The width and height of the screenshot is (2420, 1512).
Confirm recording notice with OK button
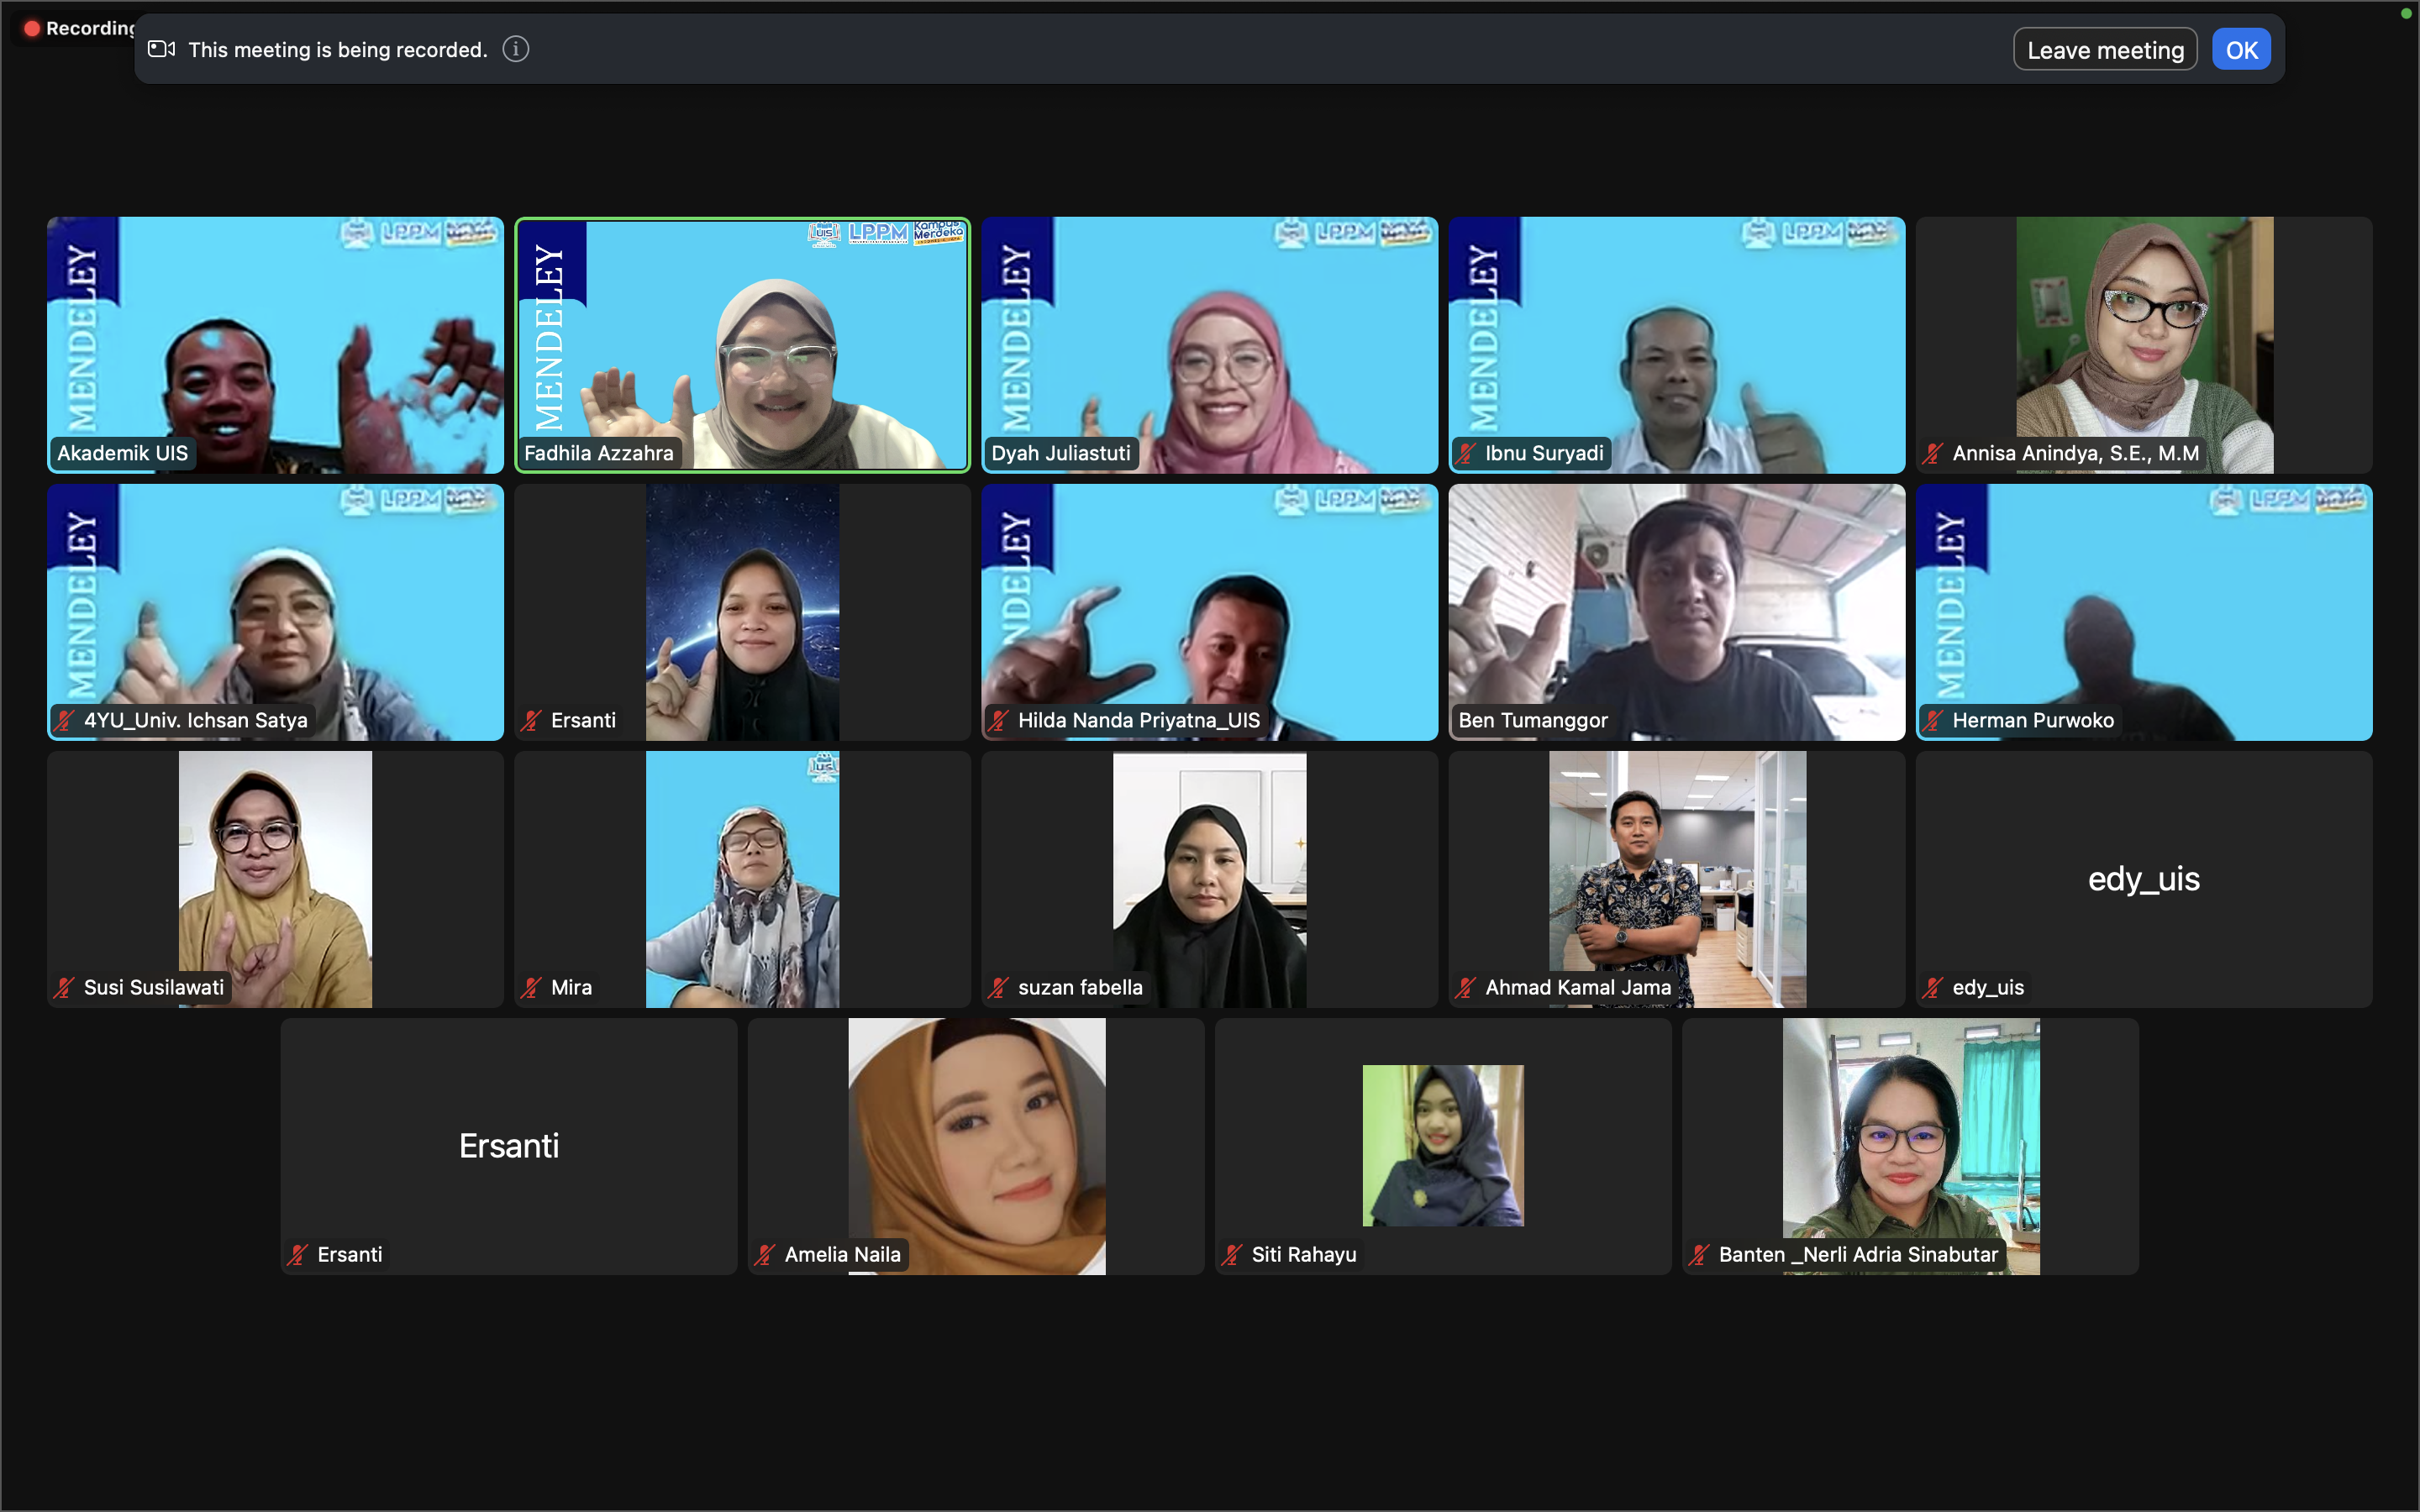tap(2240, 50)
